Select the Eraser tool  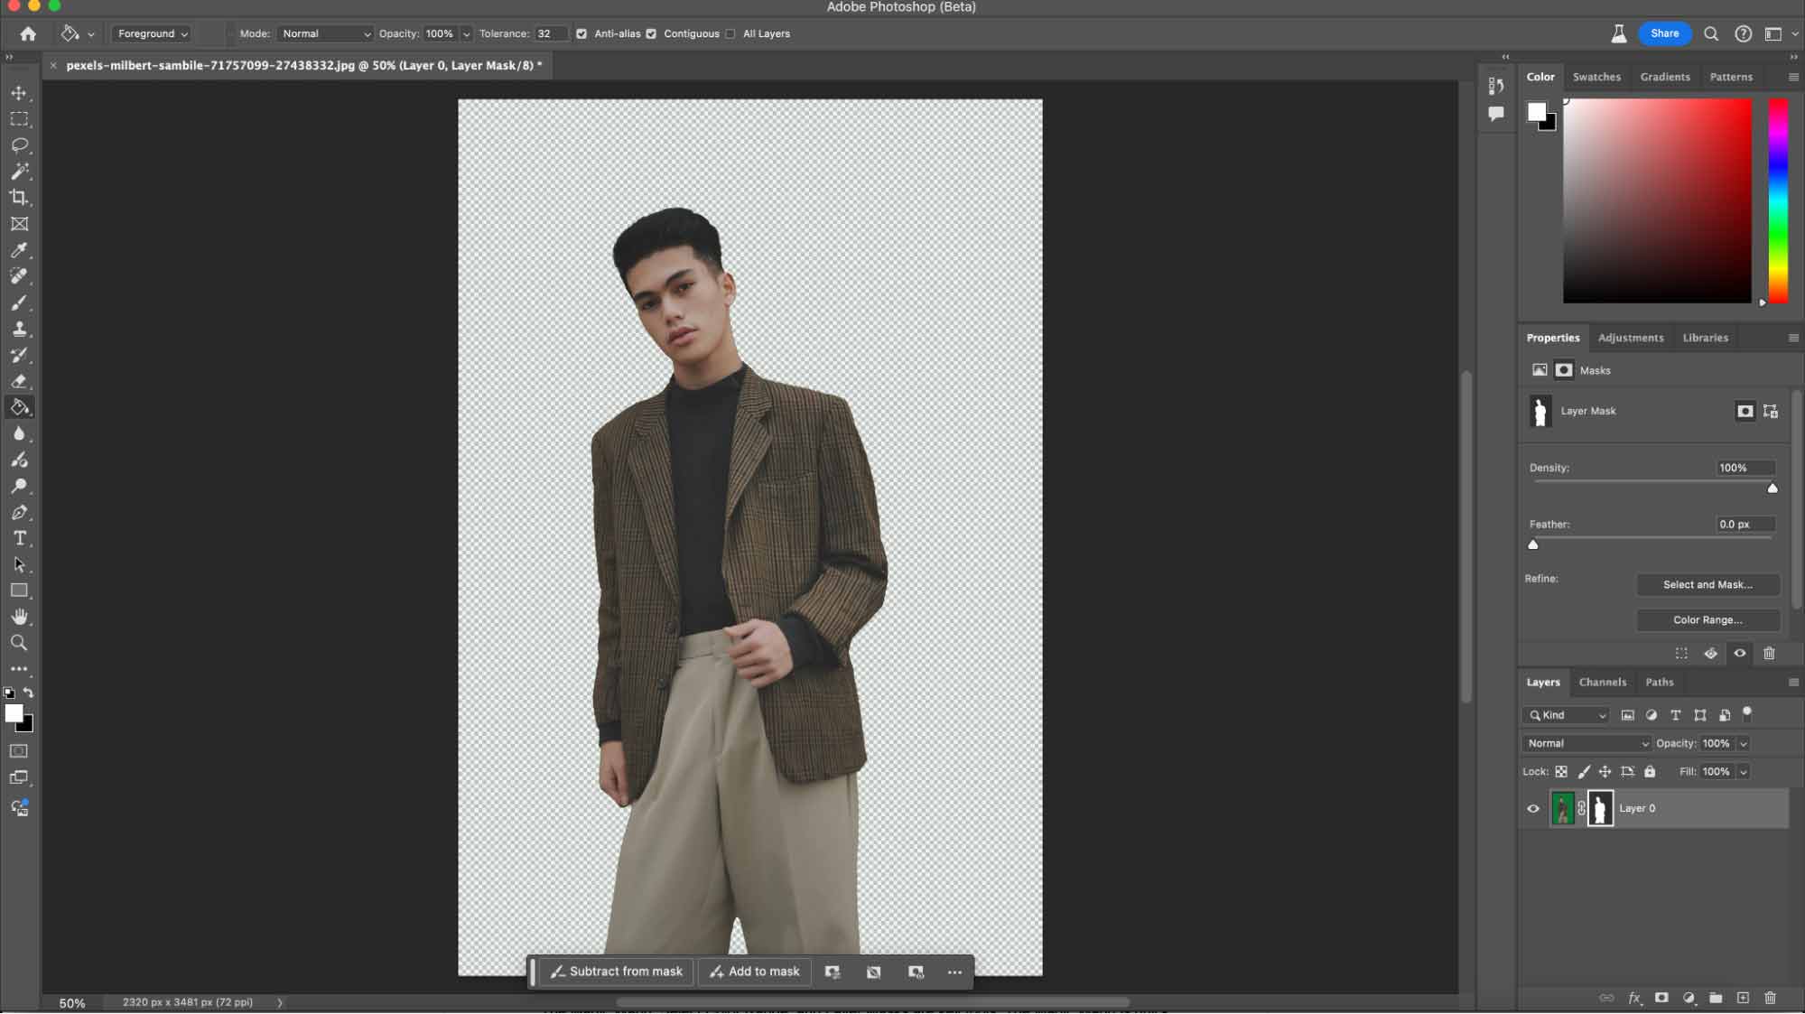click(19, 381)
